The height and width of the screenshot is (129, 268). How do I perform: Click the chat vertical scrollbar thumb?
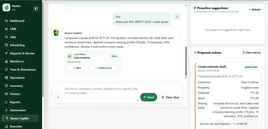click(186, 61)
